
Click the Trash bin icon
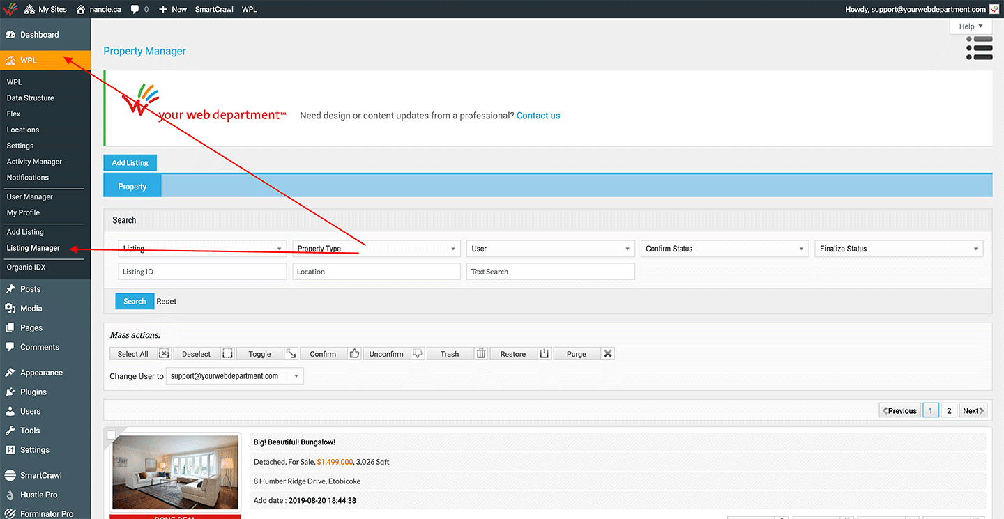pyautogui.click(x=481, y=354)
